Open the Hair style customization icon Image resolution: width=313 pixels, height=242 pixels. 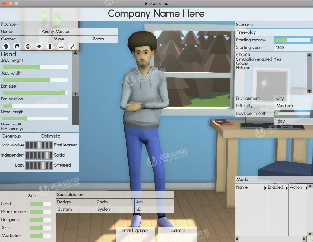tap(17, 47)
